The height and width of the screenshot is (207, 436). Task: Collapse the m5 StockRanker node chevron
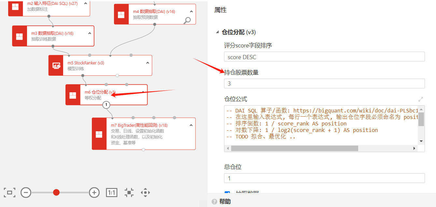148,63
